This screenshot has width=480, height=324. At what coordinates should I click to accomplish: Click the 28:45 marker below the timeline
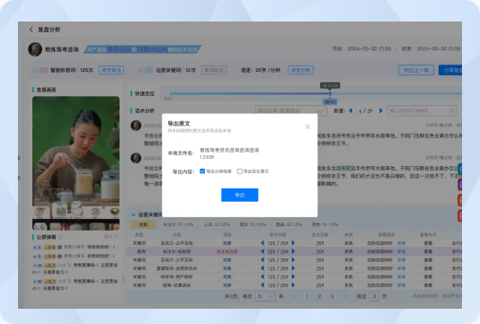(330, 101)
